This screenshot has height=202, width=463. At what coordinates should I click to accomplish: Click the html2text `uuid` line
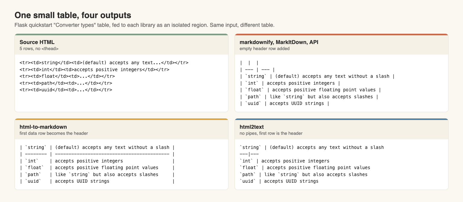pos(279,181)
